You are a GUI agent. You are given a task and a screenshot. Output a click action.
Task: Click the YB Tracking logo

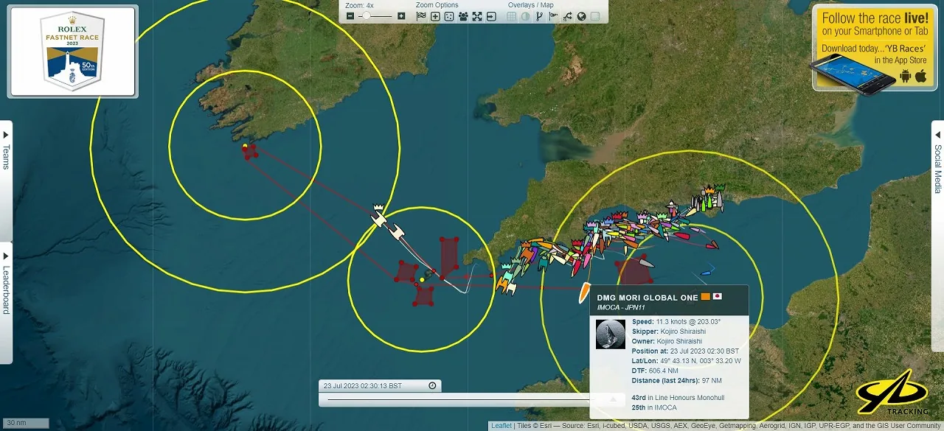coord(894,394)
